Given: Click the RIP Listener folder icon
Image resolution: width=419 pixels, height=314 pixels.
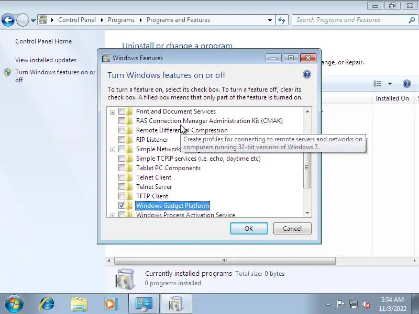Looking at the screenshot, I should pos(129,140).
